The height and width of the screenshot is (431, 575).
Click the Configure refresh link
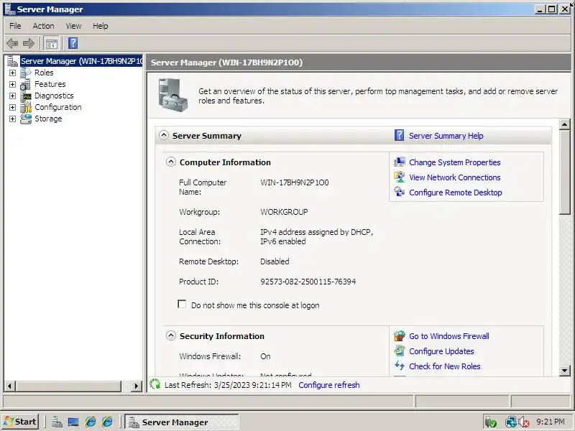(x=329, y=385)
